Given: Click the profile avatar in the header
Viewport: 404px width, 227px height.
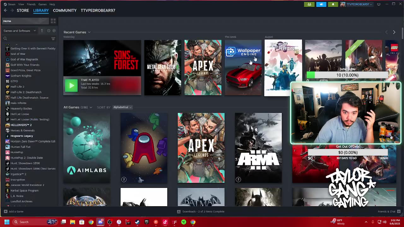Looking at the screenshot, I should pyautogui.click(x=343, y=4).
